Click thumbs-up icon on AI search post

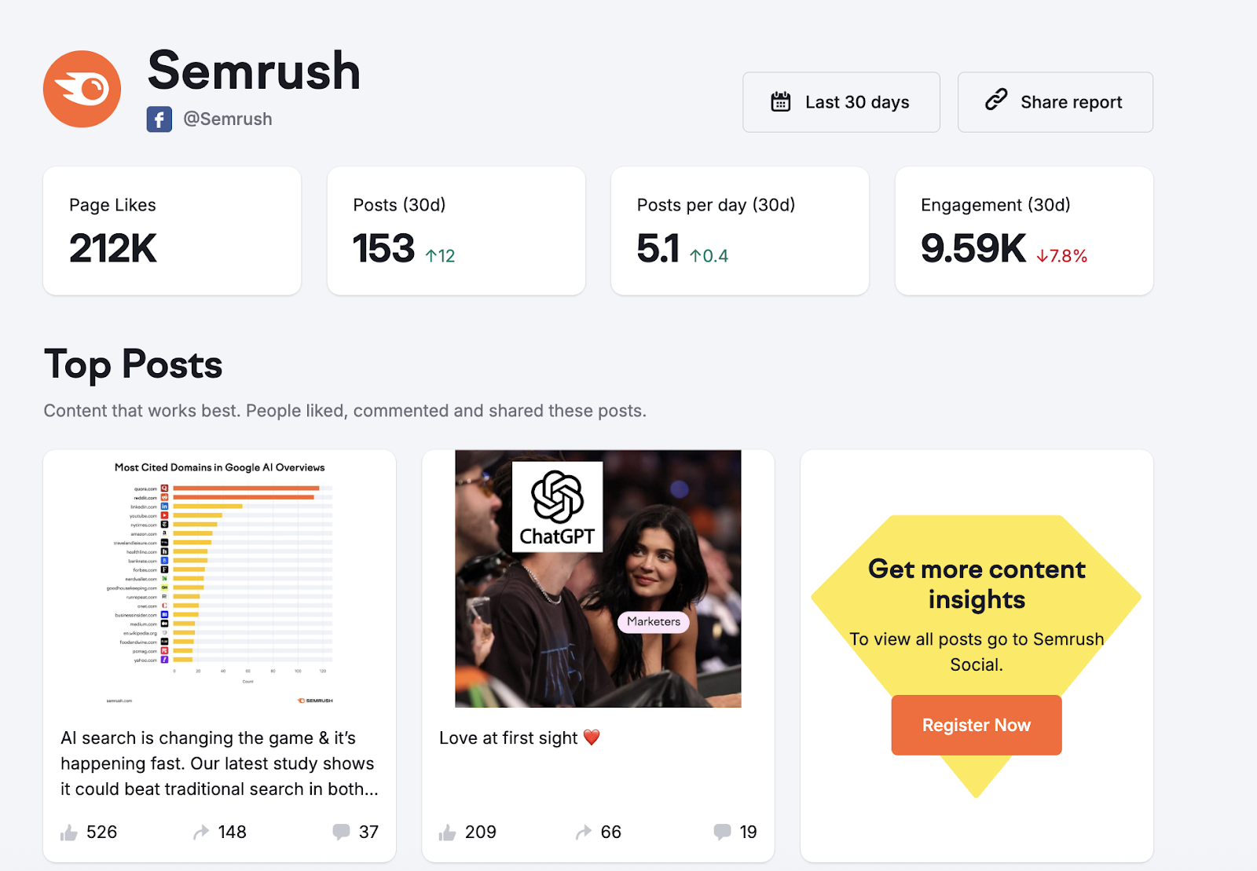(69, 833)
